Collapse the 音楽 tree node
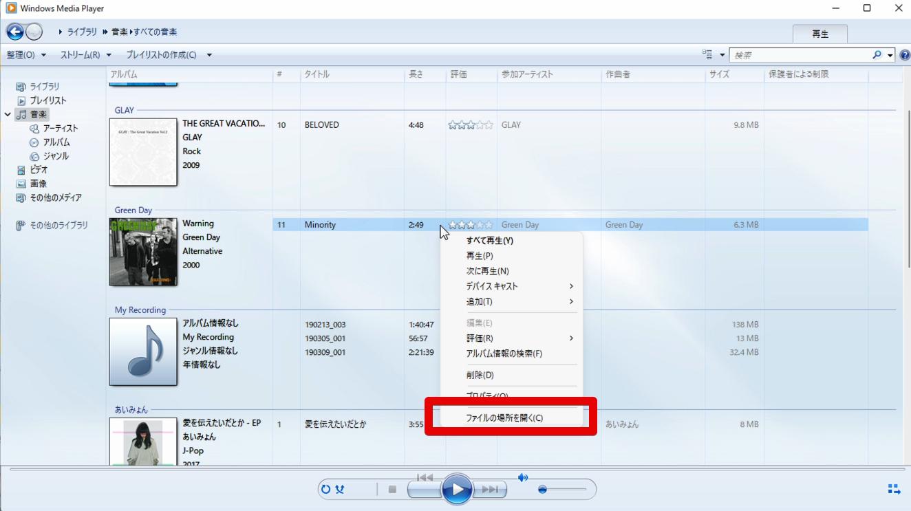911x511 pixels. point(8,115)
